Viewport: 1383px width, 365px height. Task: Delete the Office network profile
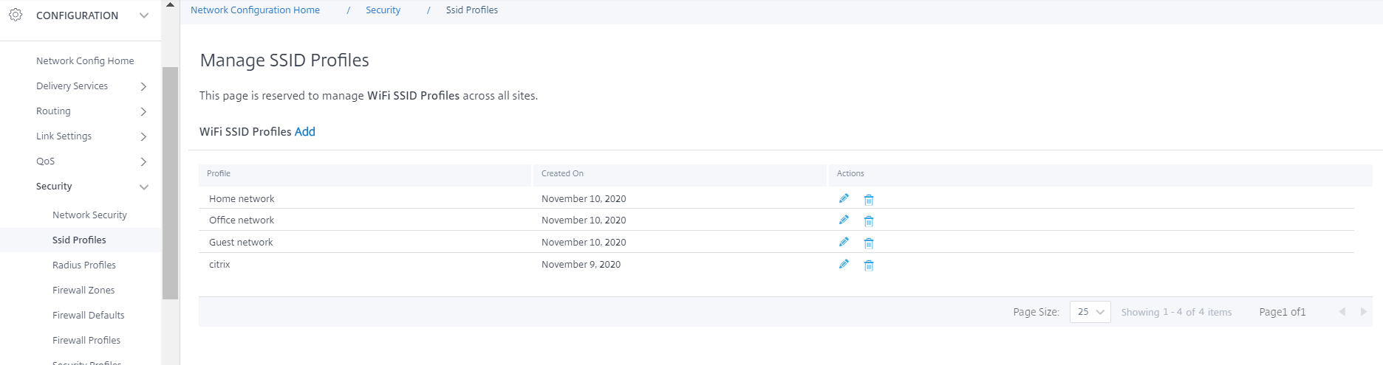869,221
